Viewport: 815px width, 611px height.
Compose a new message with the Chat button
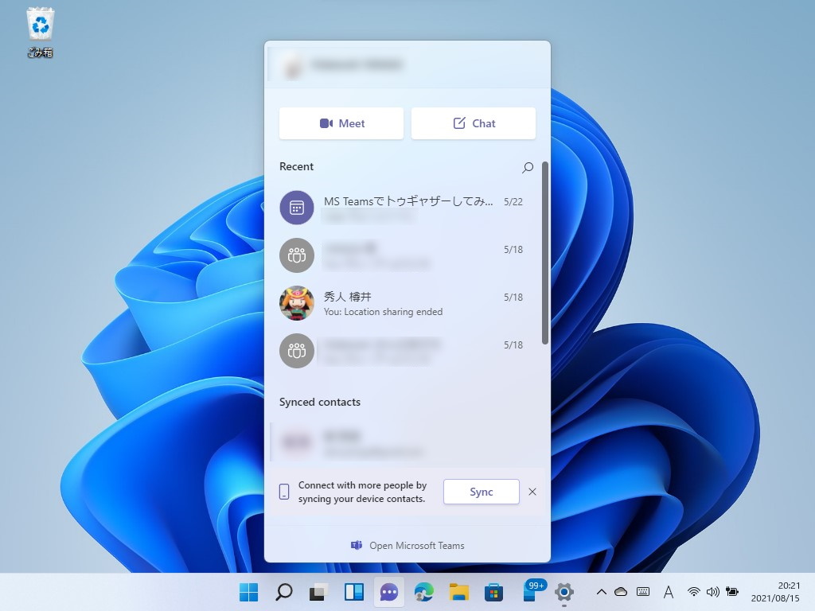click(x=474, y=123)
